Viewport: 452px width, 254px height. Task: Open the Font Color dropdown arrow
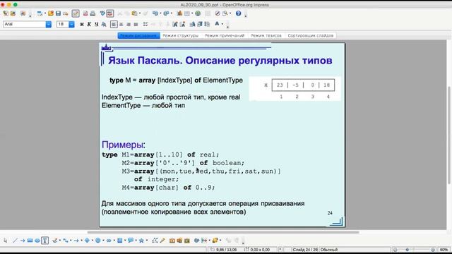tap(222, 24)
